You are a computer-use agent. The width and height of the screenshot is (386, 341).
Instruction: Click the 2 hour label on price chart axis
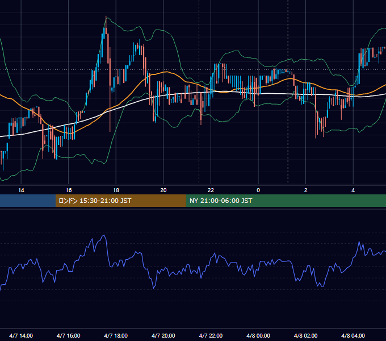(x=306, y=190)
